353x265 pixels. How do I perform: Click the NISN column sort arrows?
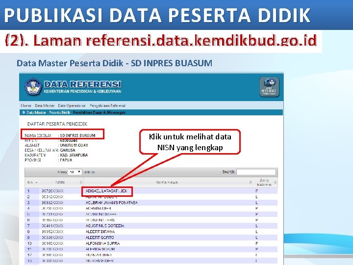click(x=81, y=182)
